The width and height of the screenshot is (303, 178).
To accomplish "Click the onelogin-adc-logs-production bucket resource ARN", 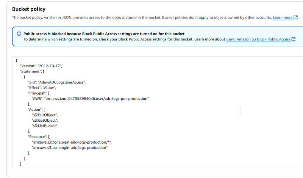I will coord(70,148).
